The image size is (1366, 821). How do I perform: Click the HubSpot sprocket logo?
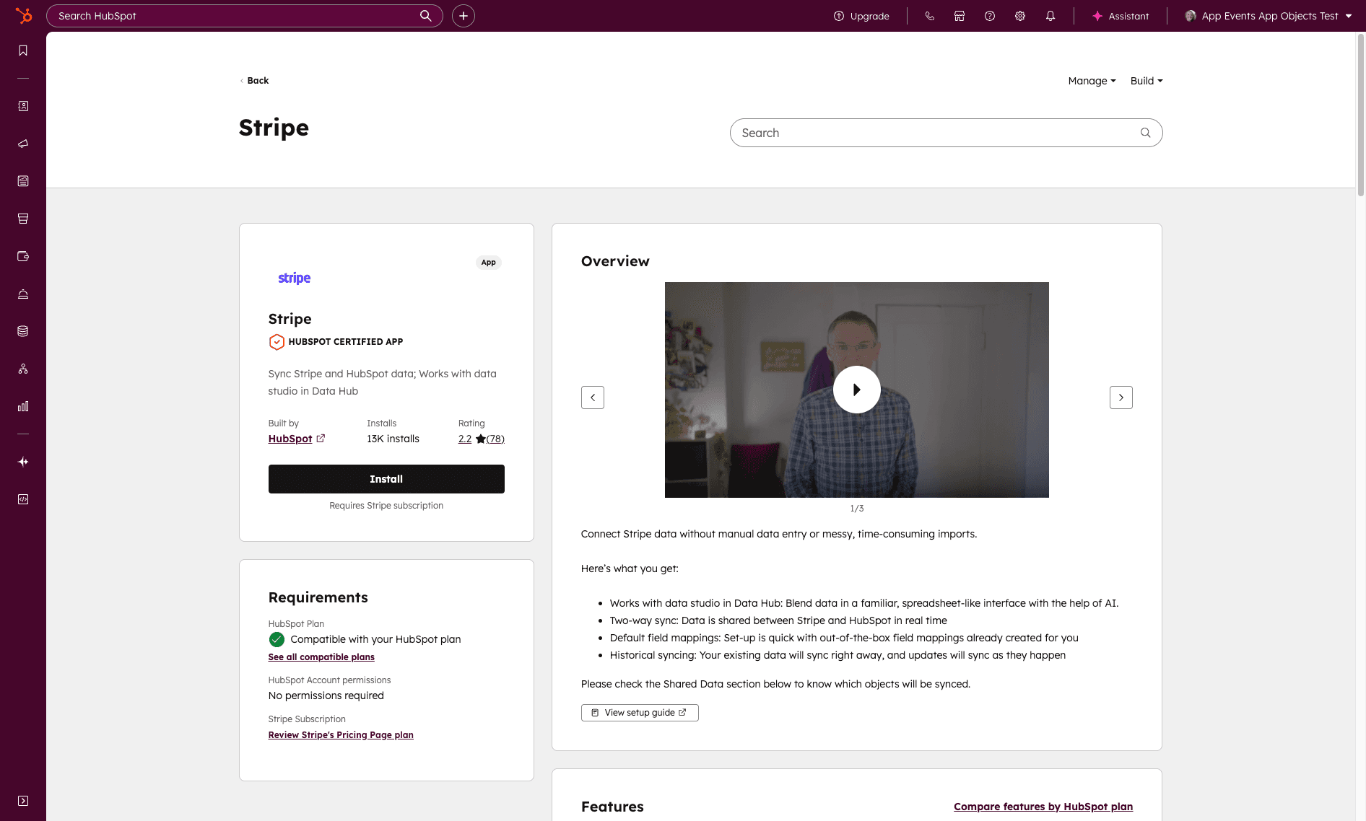pyautogui.click(x=24, y=15)
